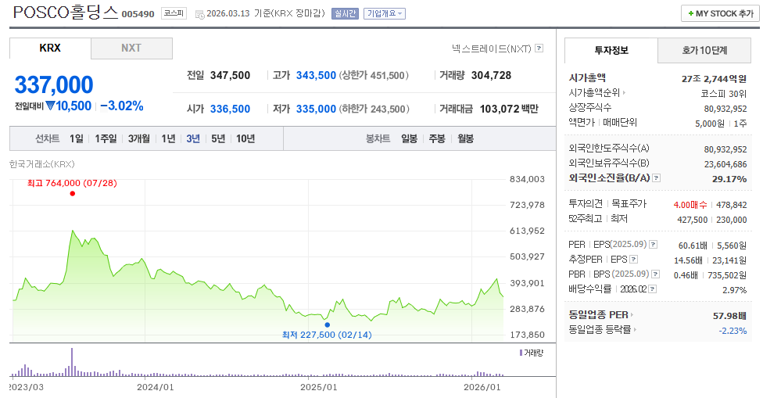Click the 동일업종 등락률 link
Viewport: 763px width, 398px height.
click(x=600, y=329)
